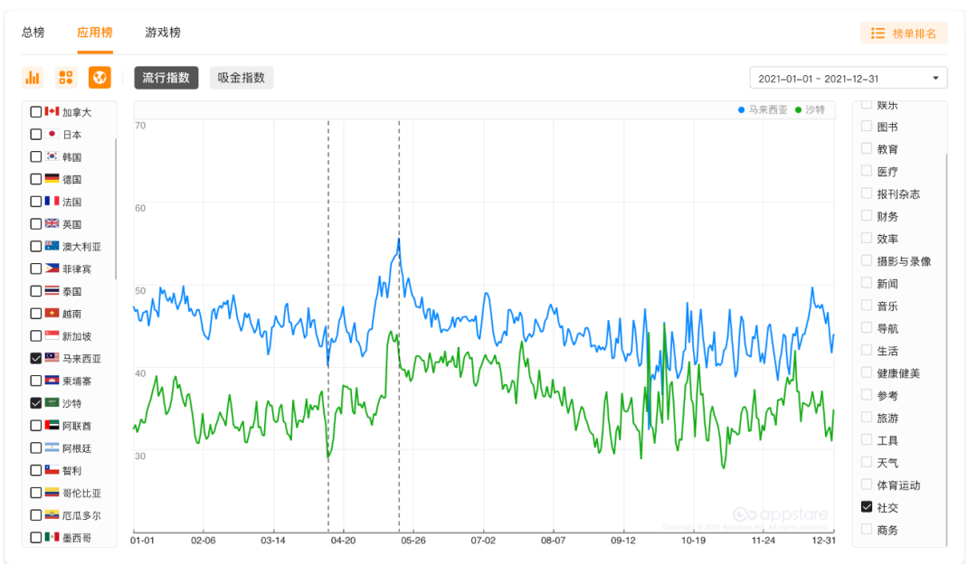
Task: Select the grid category view icon
Action: point(66,78)
